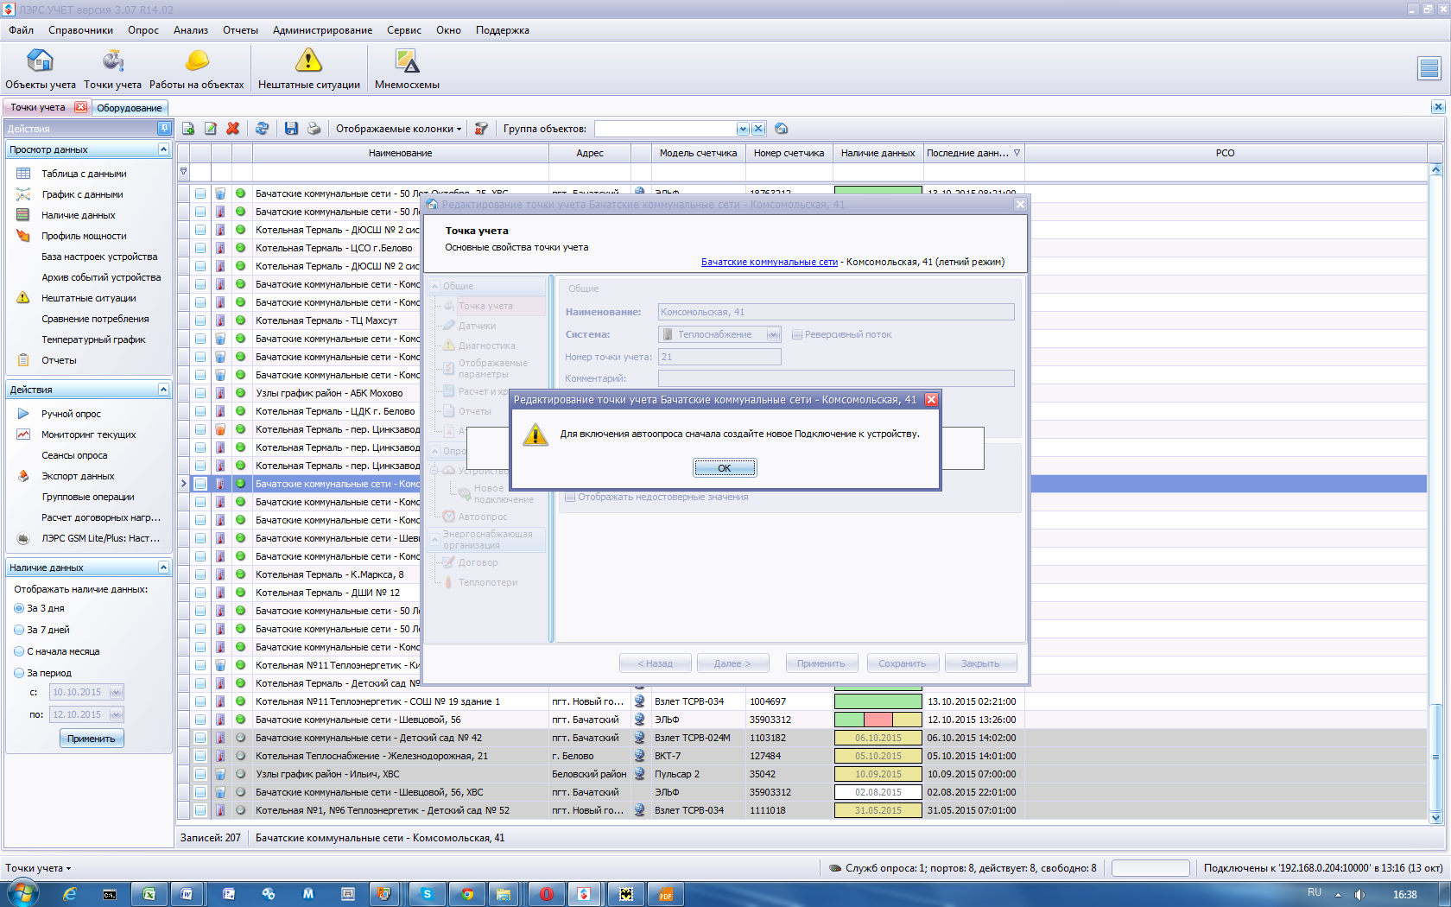Click the Сохранить button in edit dialog

pyautogui.click(x=903, y=663)
